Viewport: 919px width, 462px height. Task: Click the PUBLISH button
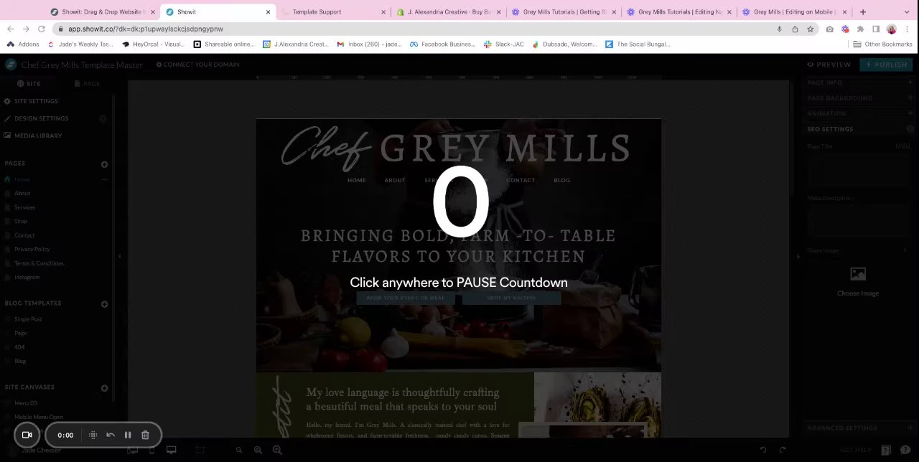tap(886, 65)
